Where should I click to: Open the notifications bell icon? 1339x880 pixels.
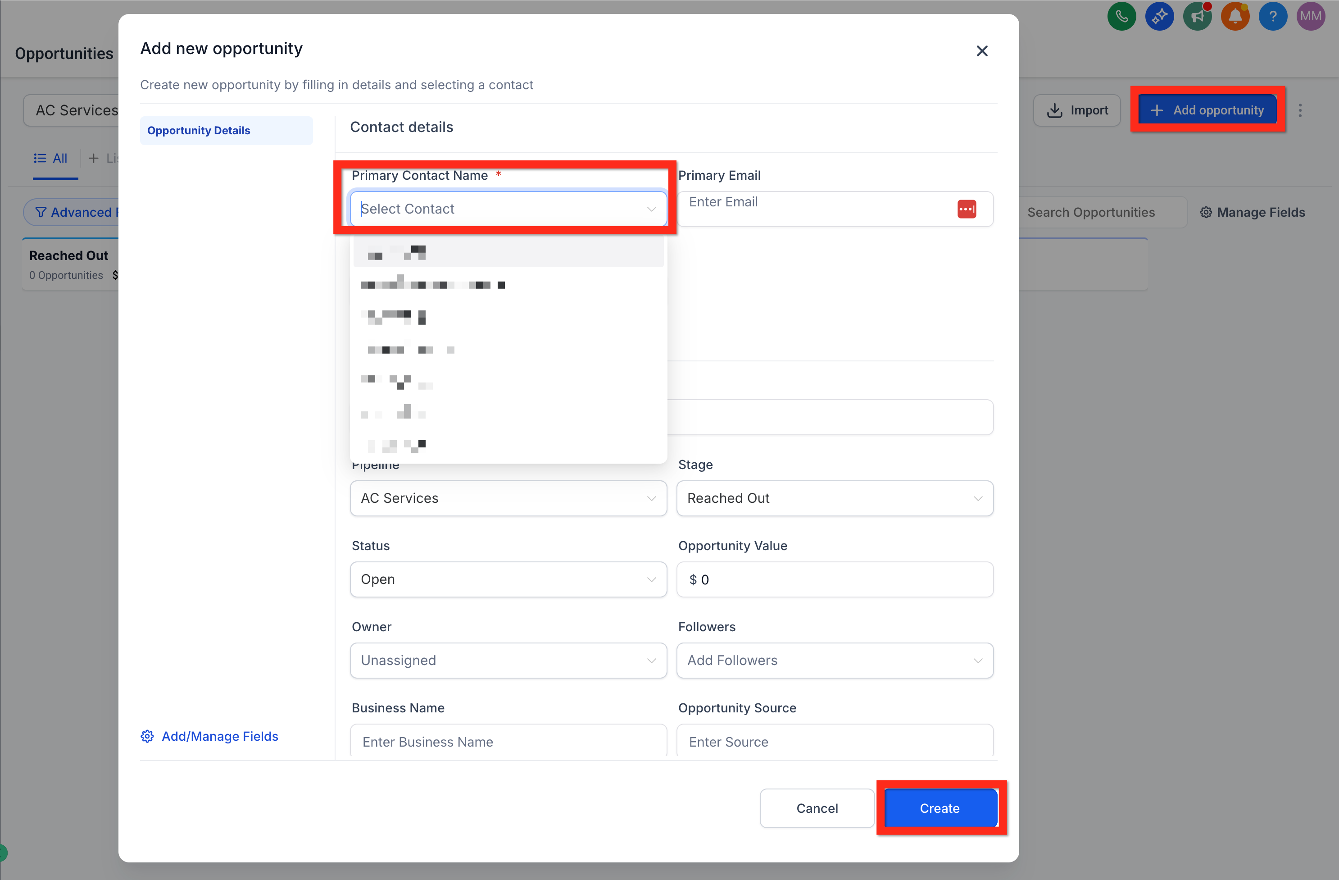(1235, 16)
